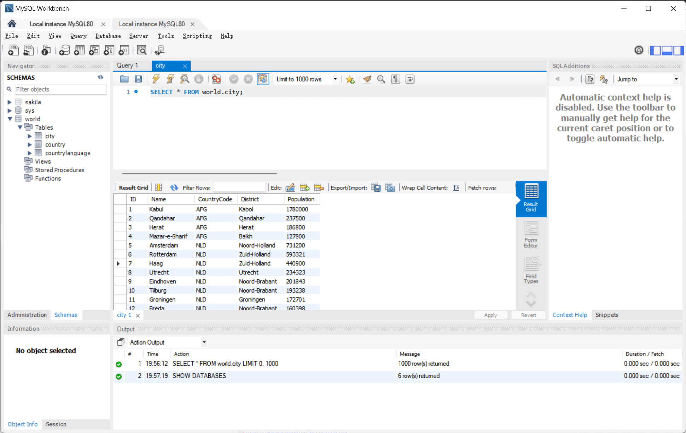This screenshot has width=686, height=433.
Task: Toggle automatic context help icon
Action: [604, 79]
